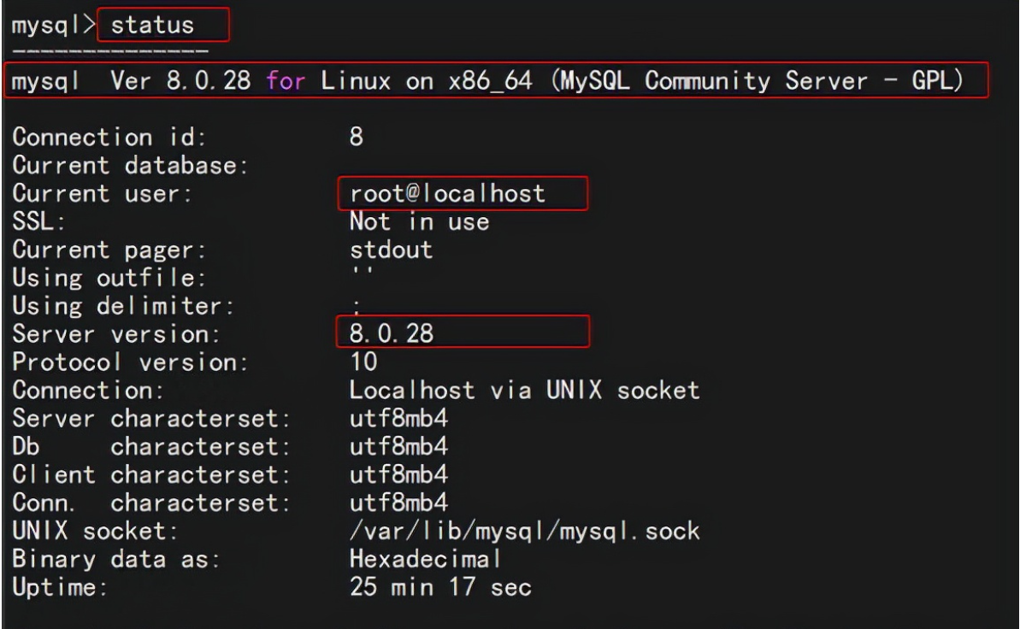Select 'Hexadecimal' in Binary data as row
Viewport: 1020px width, 629px height.
pyautogui.click(x=425, y=560)
